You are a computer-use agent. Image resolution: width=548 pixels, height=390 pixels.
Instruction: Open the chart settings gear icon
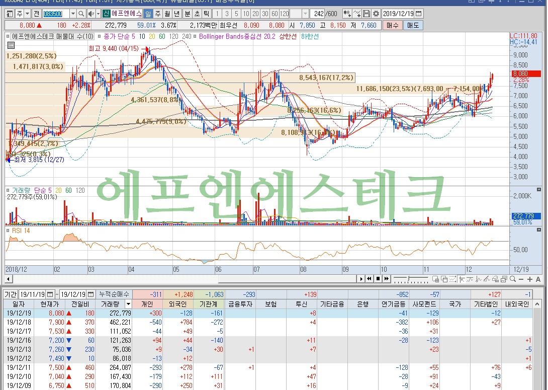click(376, 14)
